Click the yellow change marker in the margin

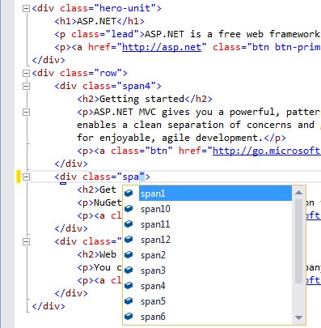click(x=19, y=177)
